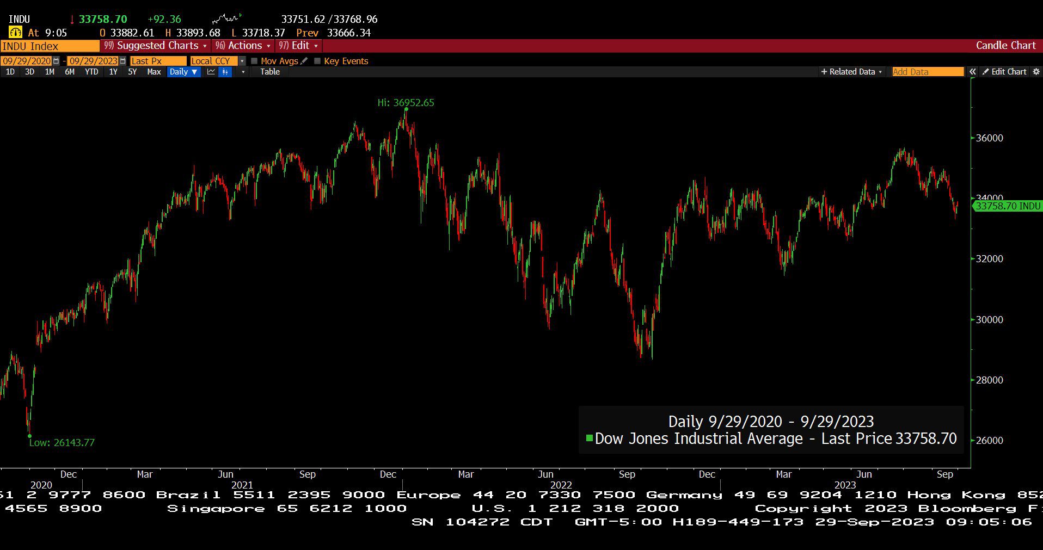Click the green legend square for Dow Jones
Viewport: 1043px width, 550px height.
589,438
